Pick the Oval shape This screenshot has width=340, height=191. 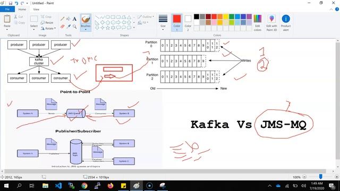[x=108, y=17]
